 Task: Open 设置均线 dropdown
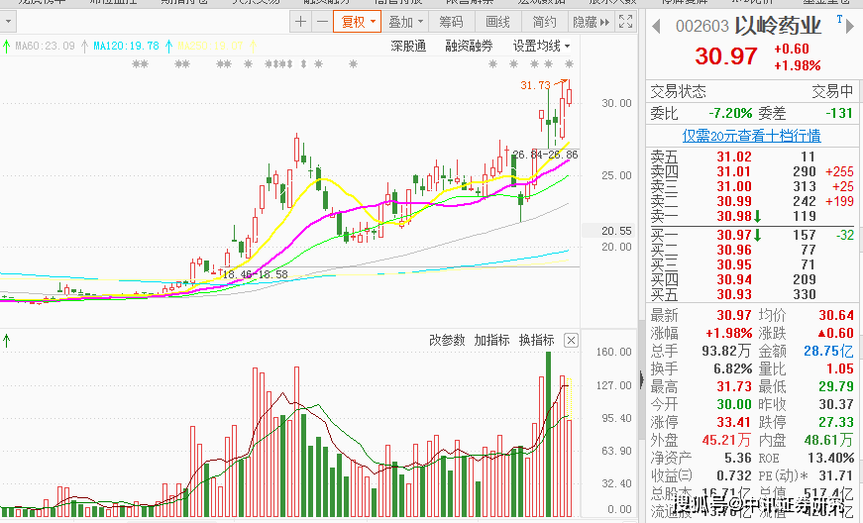pos(541,47)
